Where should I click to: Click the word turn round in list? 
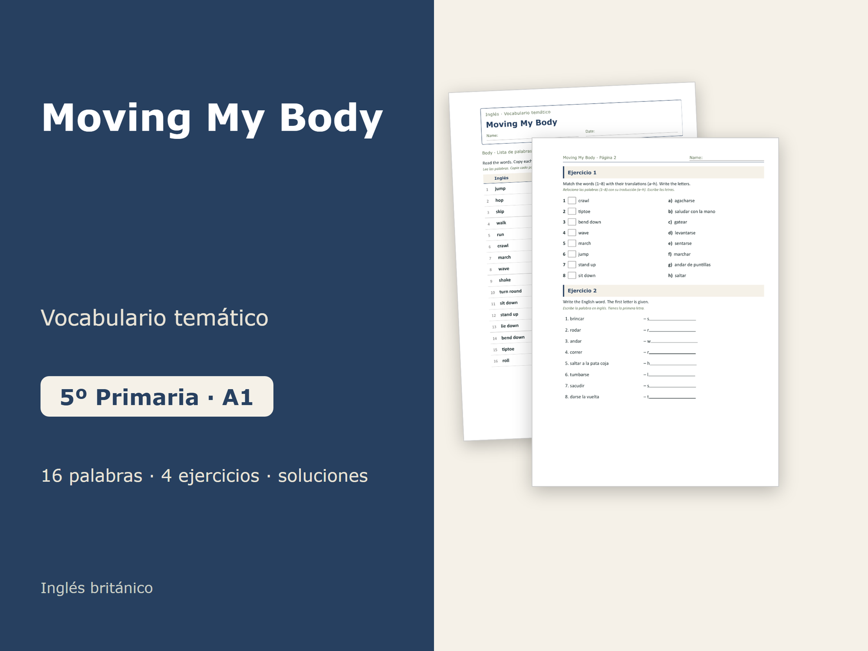click(x=510, y=292)
